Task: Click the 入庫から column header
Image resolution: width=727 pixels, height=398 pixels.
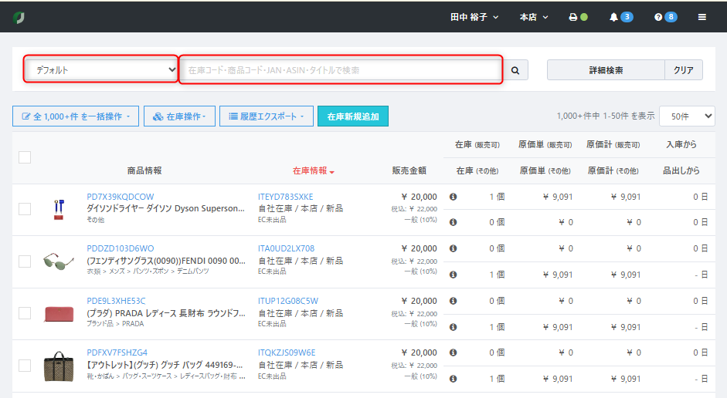Action: coord(681,145)
